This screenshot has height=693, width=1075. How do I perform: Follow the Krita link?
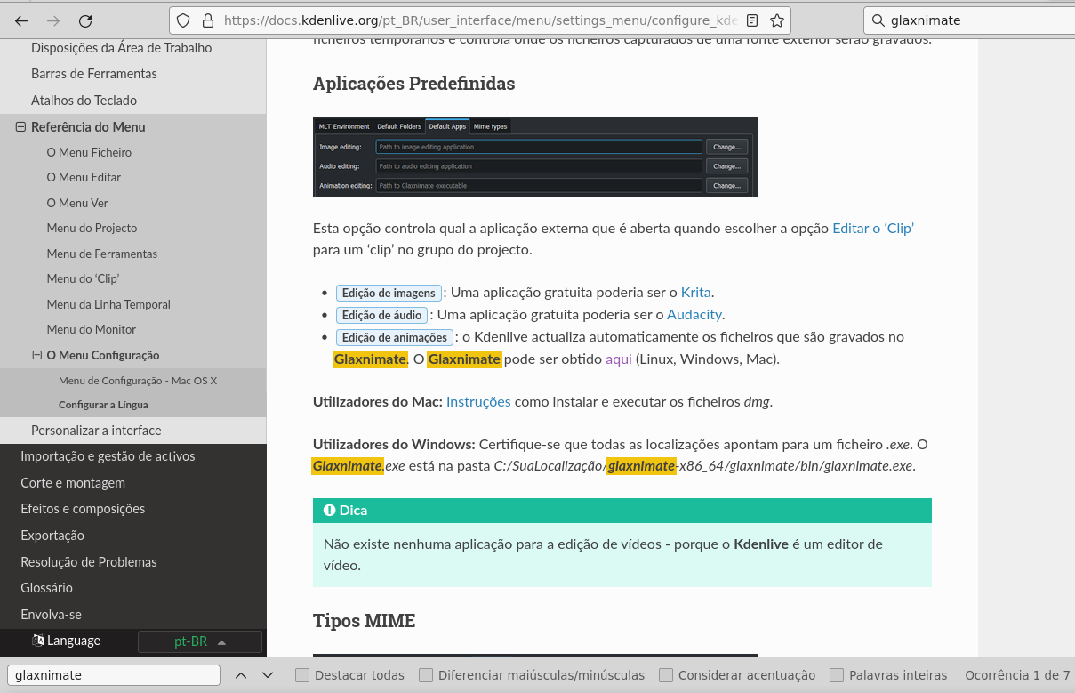click(696, 292)
